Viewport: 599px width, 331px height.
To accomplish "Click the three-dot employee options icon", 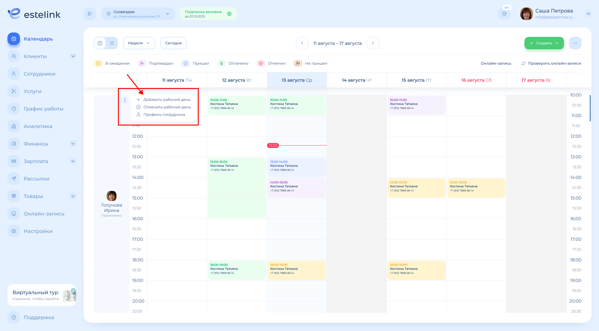I will point(125,100).
